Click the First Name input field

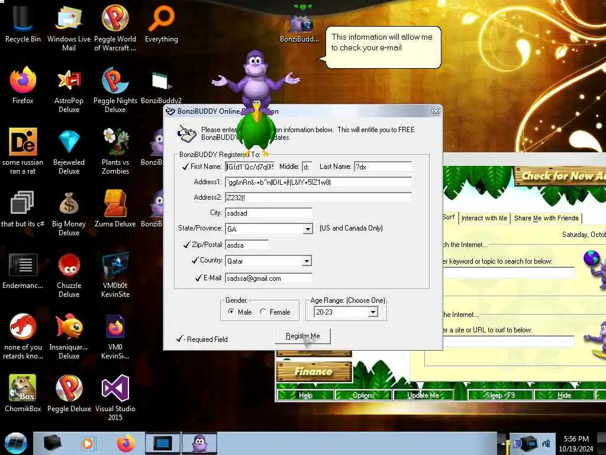click(250, 166)
